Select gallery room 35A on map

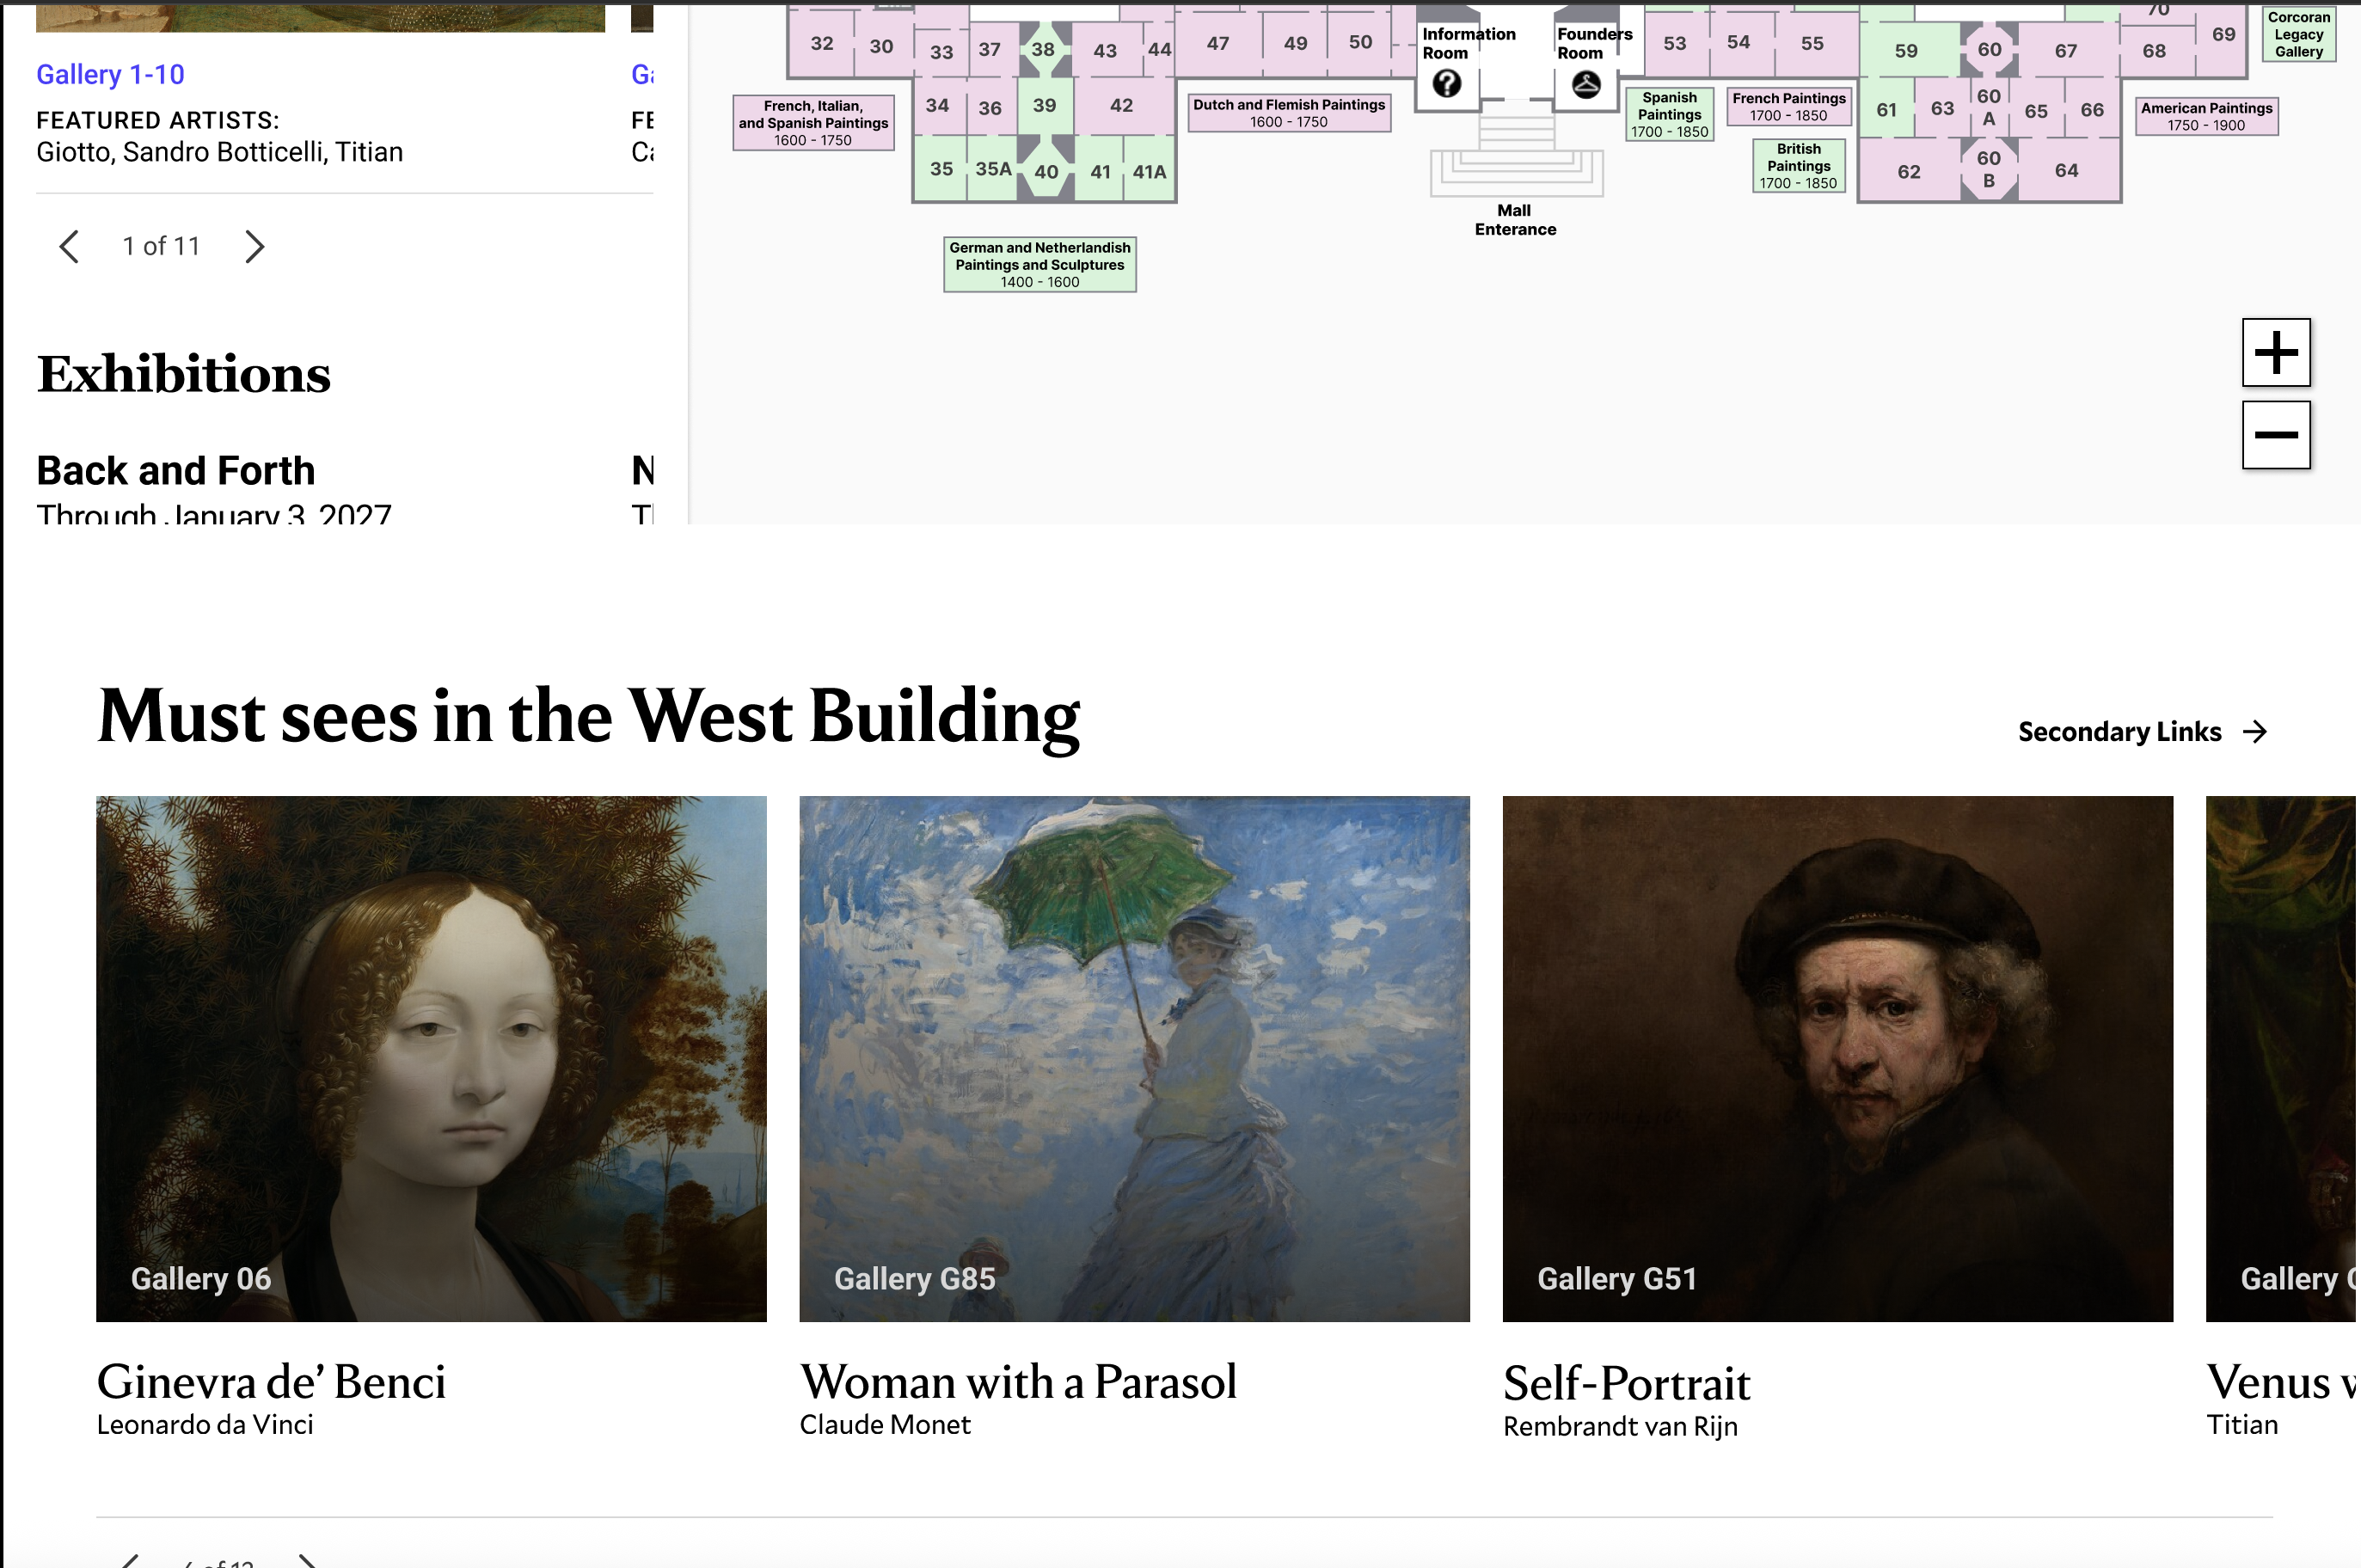(x=993, y=169)
